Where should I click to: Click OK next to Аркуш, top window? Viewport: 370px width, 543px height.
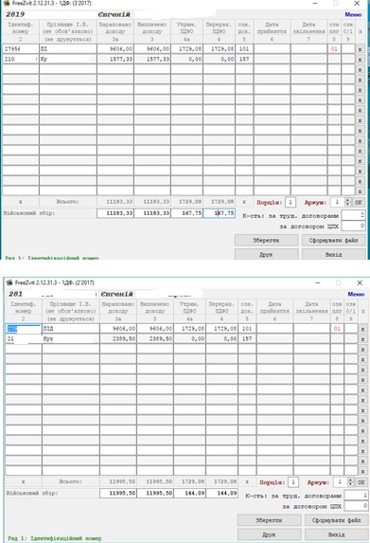359,202
